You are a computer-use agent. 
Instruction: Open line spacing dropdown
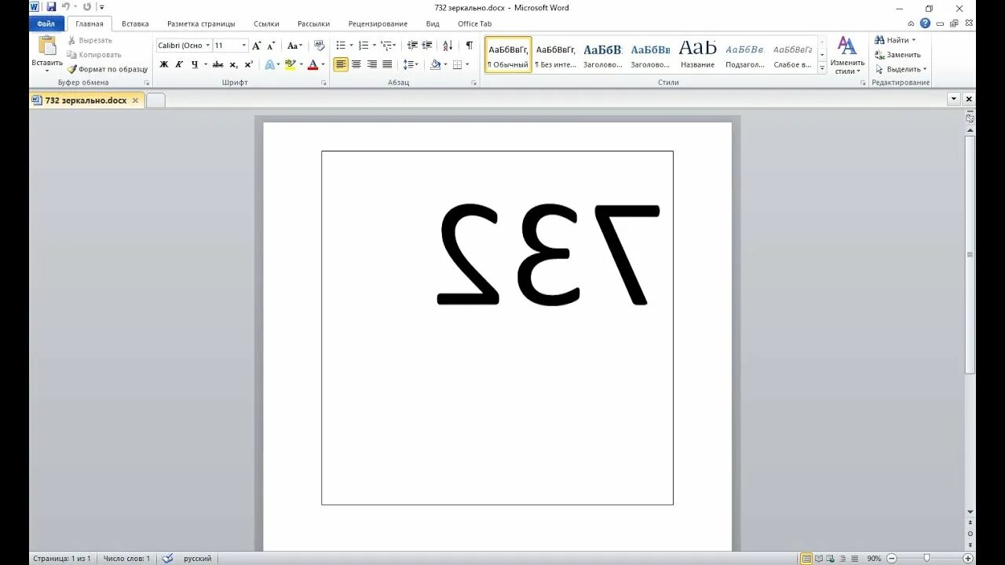(411, 64)
